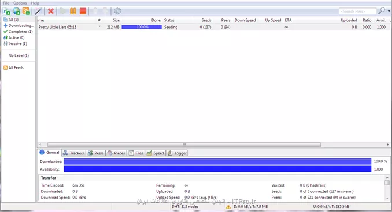This screenshot has height=212, width=392.
Task: Switch to the Logger tab
Action: click(177, 153)
